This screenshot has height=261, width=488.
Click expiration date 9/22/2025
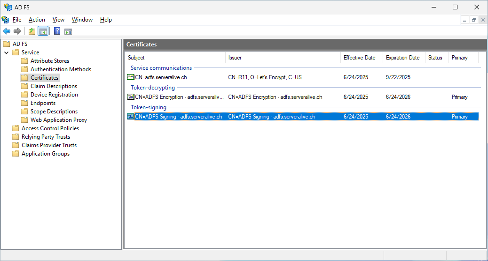click(x=398, y=77)
